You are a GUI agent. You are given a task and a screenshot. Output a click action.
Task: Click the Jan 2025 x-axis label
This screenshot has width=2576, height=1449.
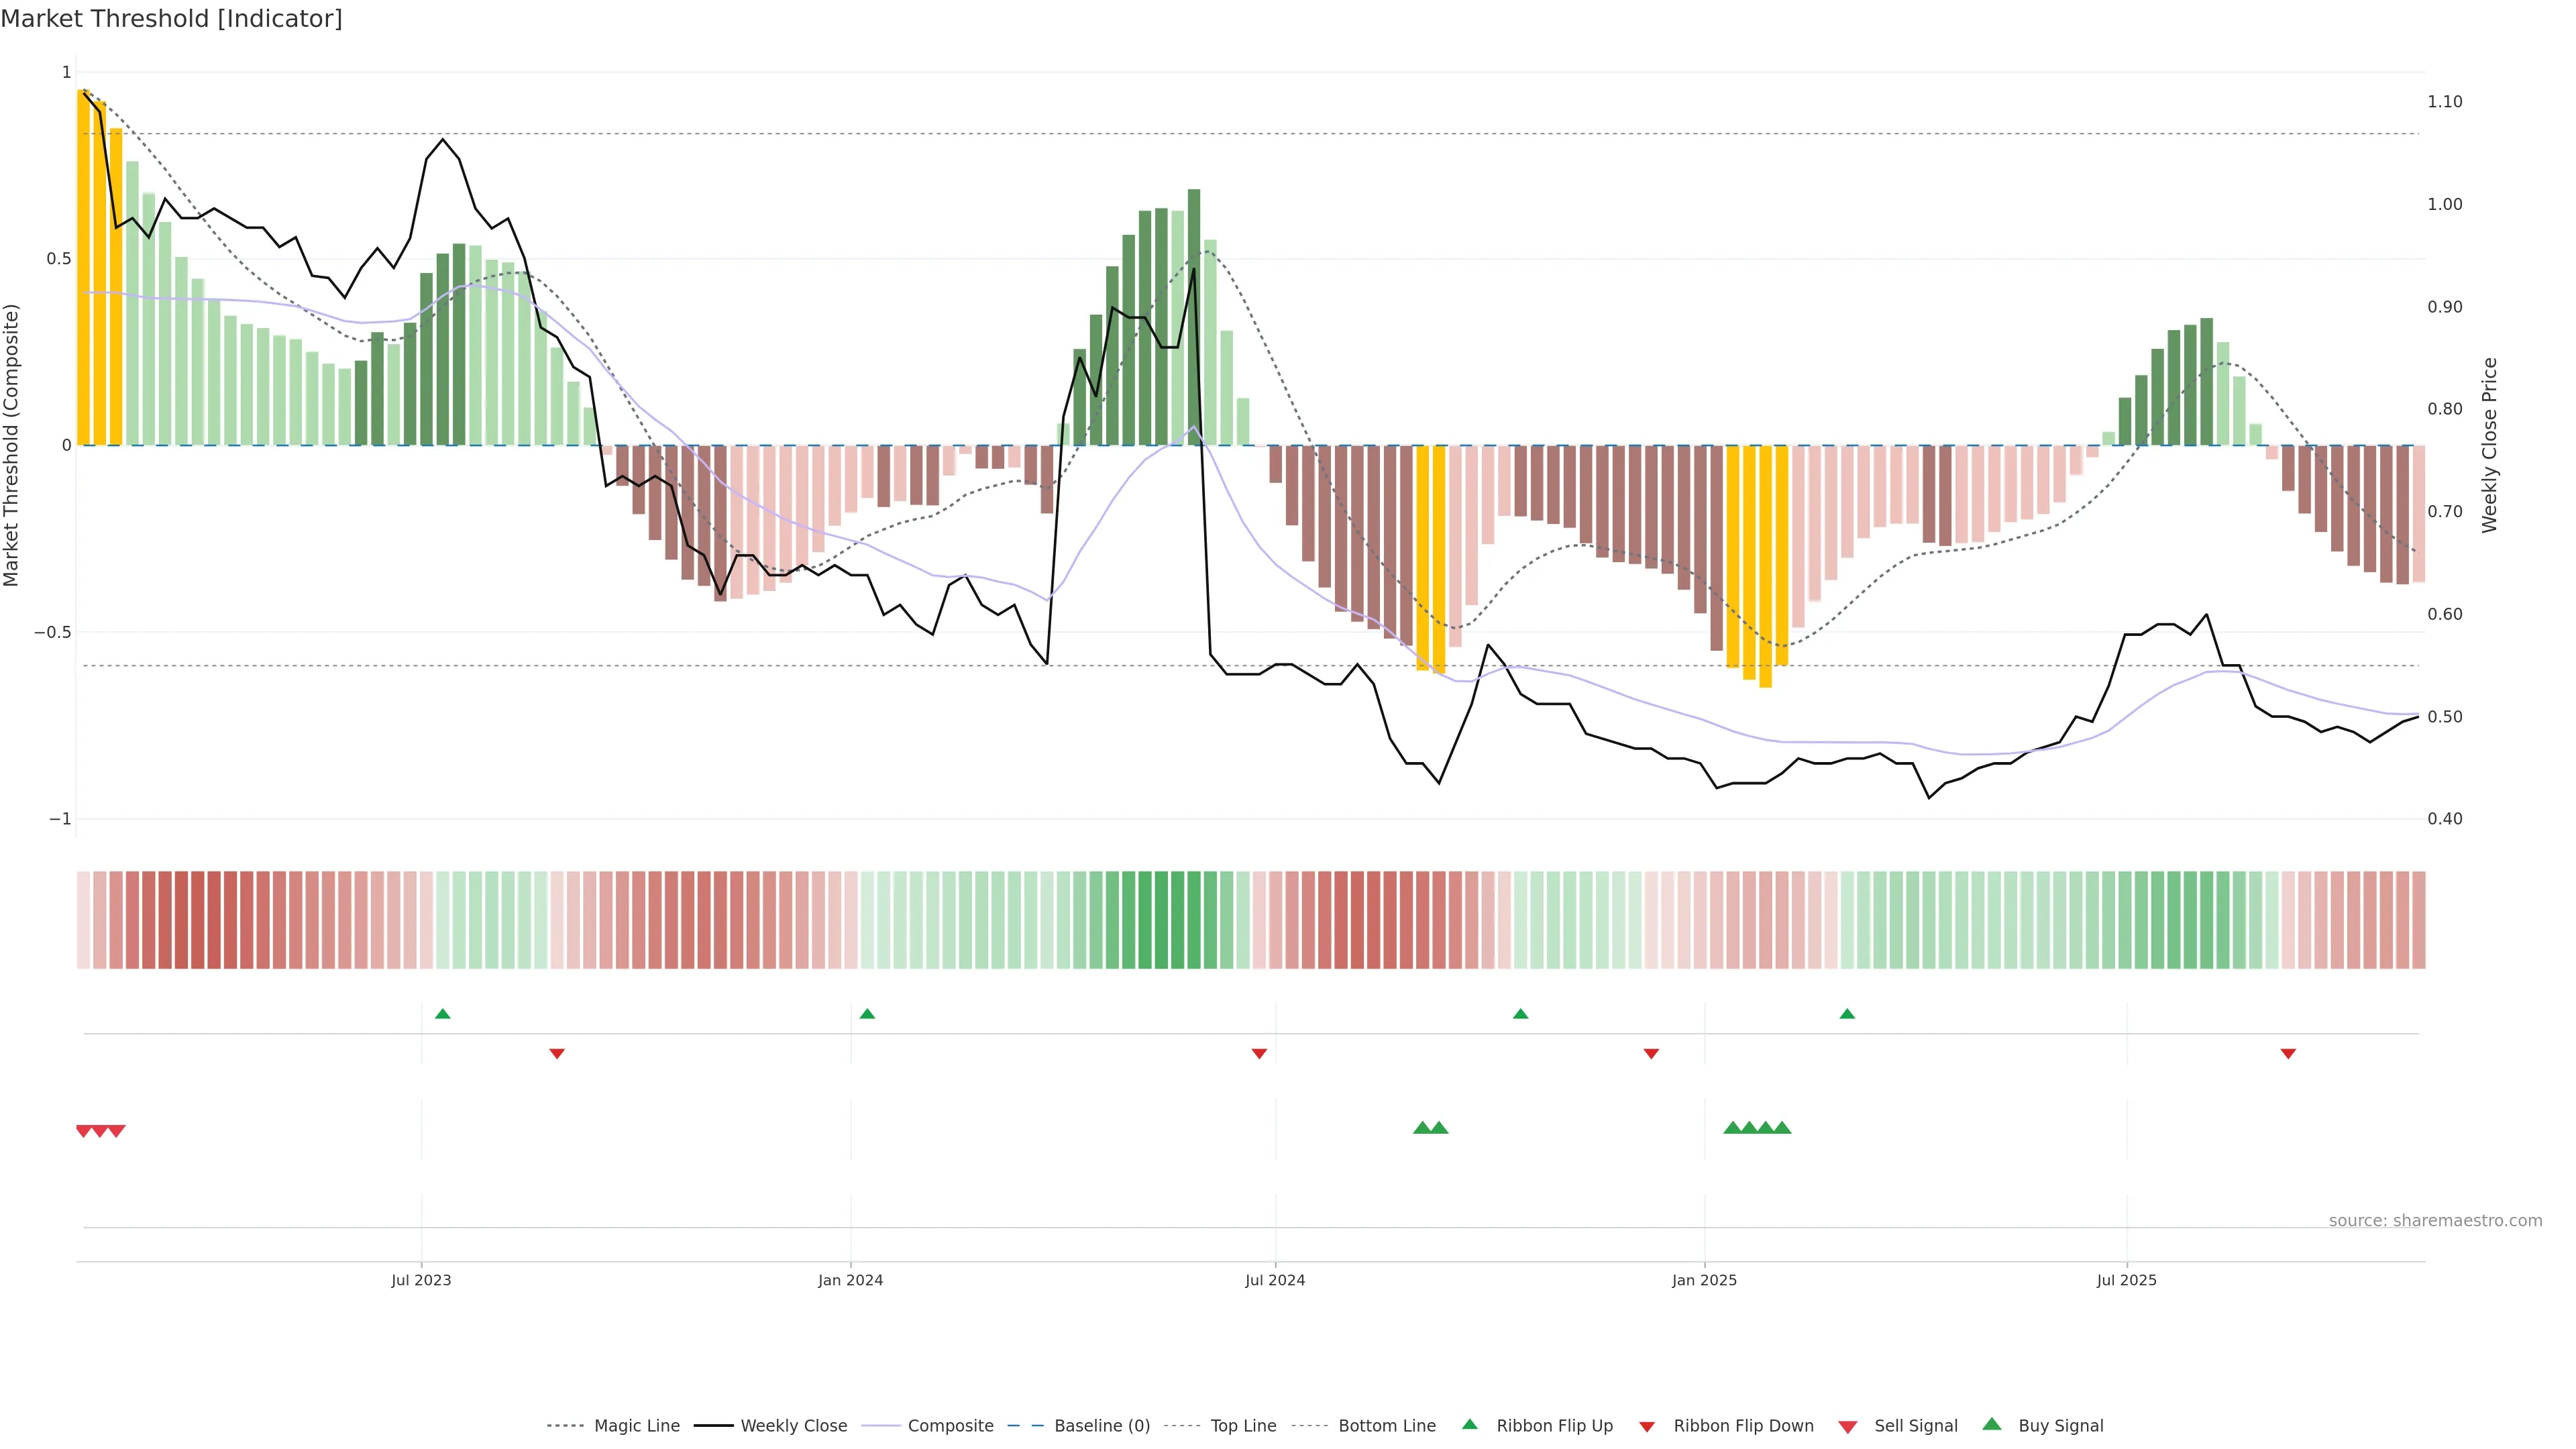(x=1704, y=1280)
